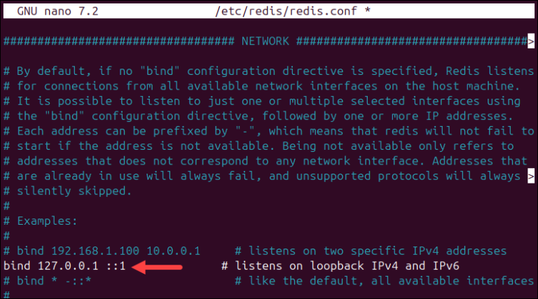Click the overflow marker on the NETWORK header line
This screenshot has width=538, height=299.
(x=530, y=41)
